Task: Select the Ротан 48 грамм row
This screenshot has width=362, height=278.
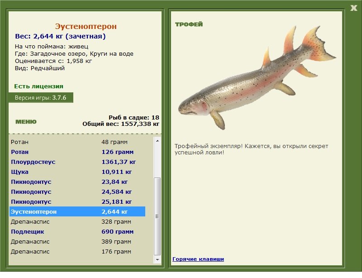Action: [x=77, y=142]
